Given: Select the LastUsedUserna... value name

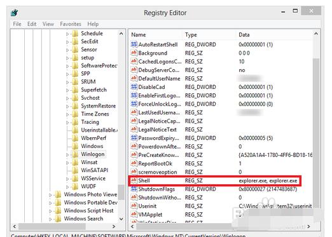Looking at the screenshot, I should (159, 112).
